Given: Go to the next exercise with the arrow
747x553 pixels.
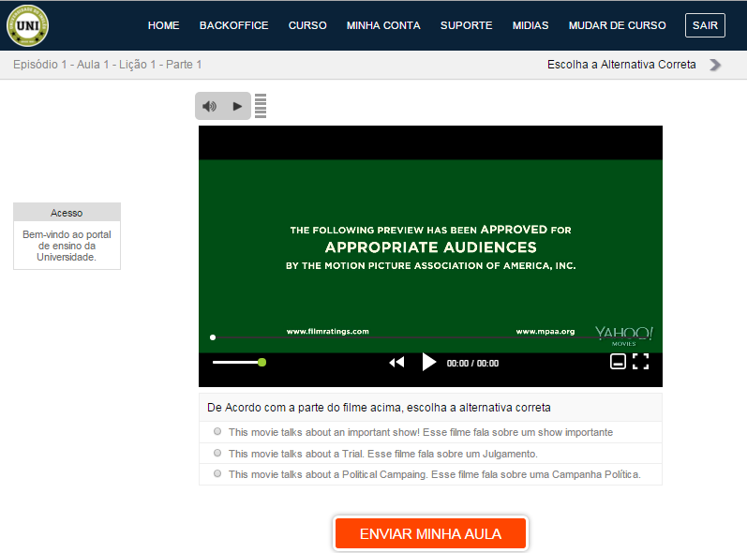Looking at the screenshot, I should 714,65.
